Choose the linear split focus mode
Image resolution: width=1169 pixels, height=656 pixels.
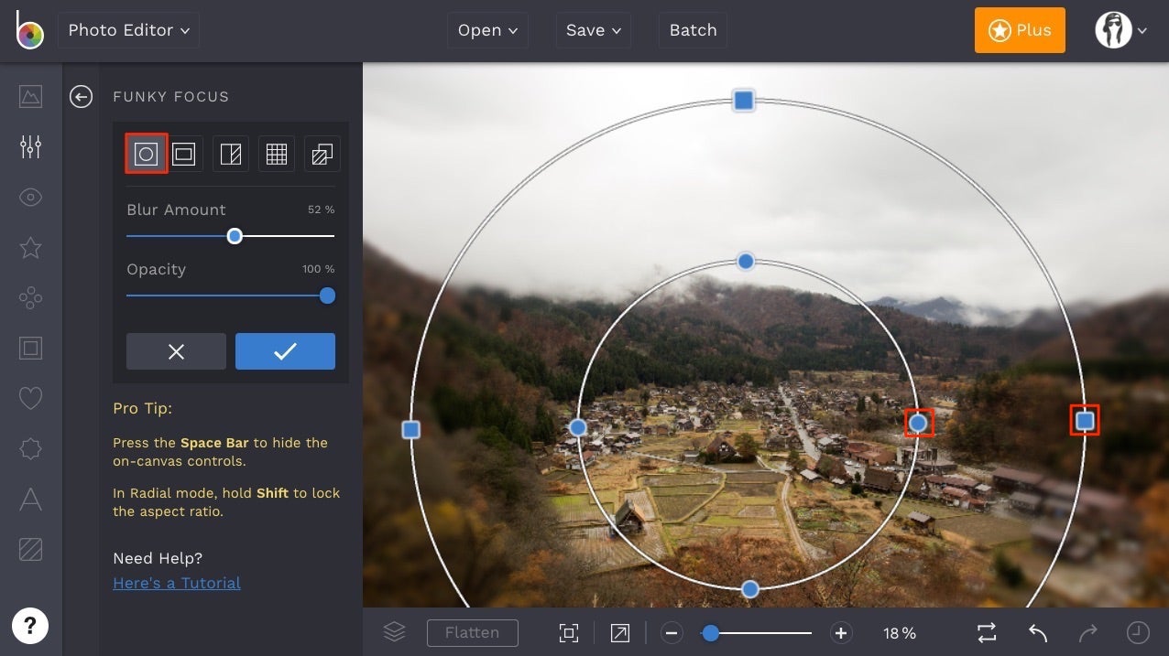pyautogui.click(x=230, y=153)
